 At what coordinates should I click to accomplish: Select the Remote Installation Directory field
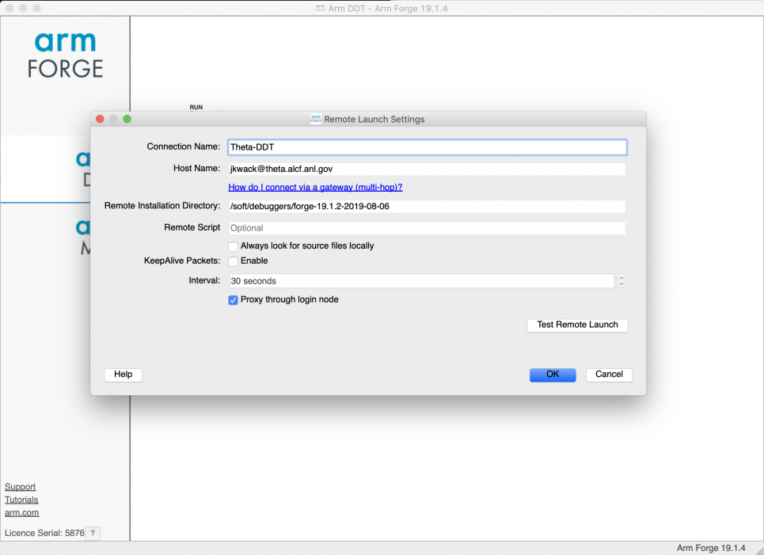[427, 207]
